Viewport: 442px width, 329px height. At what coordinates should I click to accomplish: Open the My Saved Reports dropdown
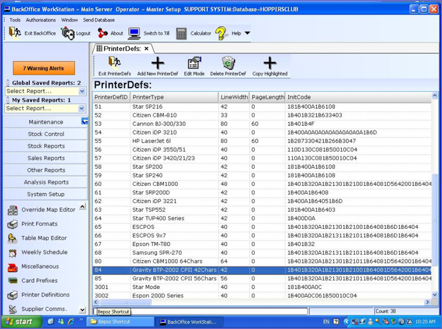pyautogui.click(x=82, y=108)
